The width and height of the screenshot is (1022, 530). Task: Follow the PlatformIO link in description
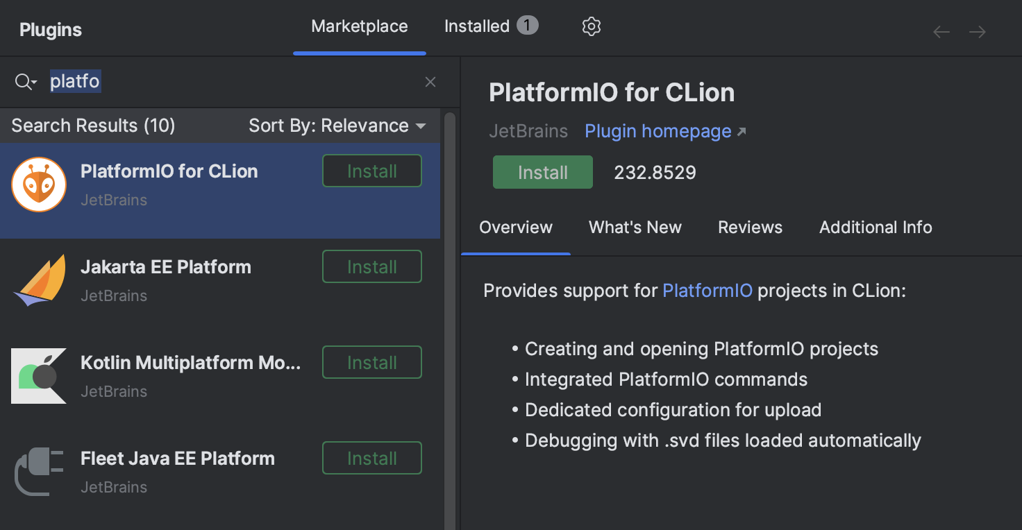pyautogui.click(x=707, y=291)
